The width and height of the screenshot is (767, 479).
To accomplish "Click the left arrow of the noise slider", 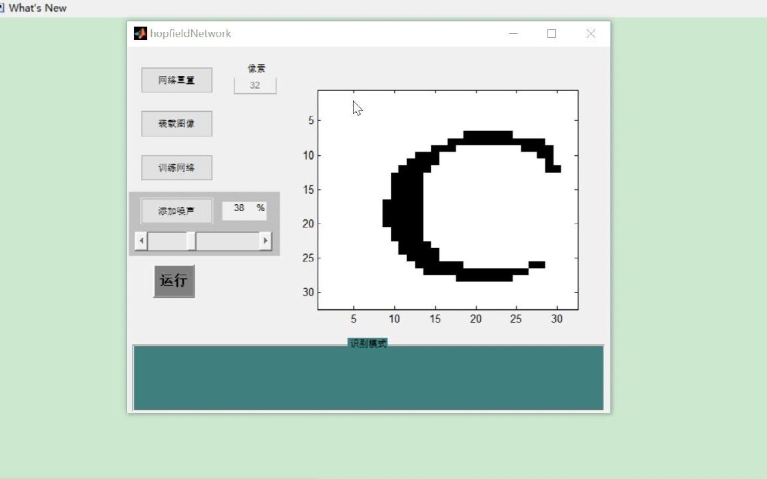I will [x=141, y=241].
